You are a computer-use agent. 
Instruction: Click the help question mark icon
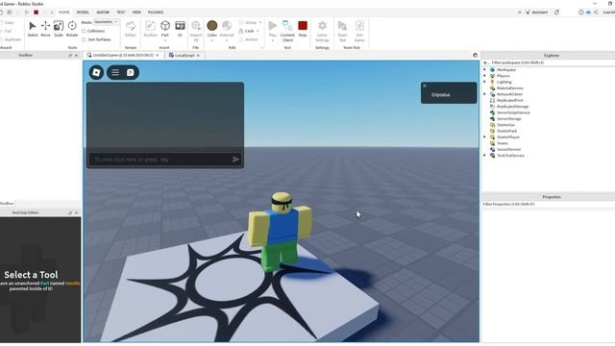tap(580, 12)
